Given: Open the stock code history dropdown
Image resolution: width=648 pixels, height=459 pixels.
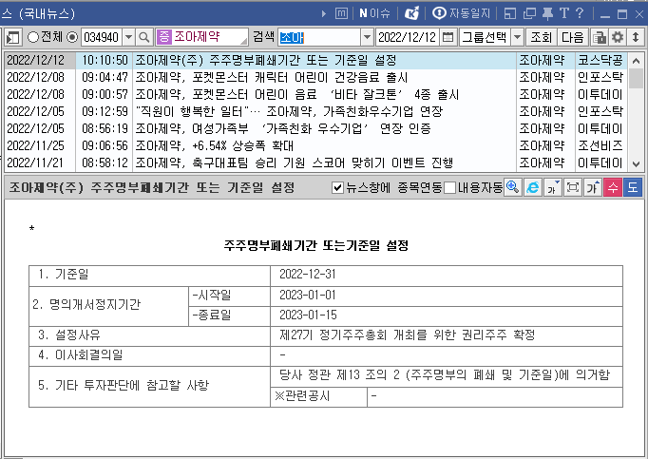Looking at the screenshot, I should (x=129, y=37).
